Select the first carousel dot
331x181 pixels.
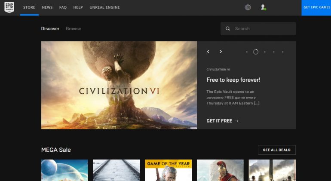247,52
